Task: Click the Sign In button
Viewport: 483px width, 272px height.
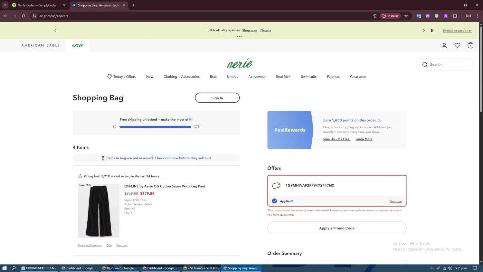Action: 217,98
